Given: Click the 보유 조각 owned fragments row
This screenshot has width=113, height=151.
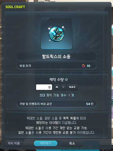Looking at the screenshot, I should [57, 66].
